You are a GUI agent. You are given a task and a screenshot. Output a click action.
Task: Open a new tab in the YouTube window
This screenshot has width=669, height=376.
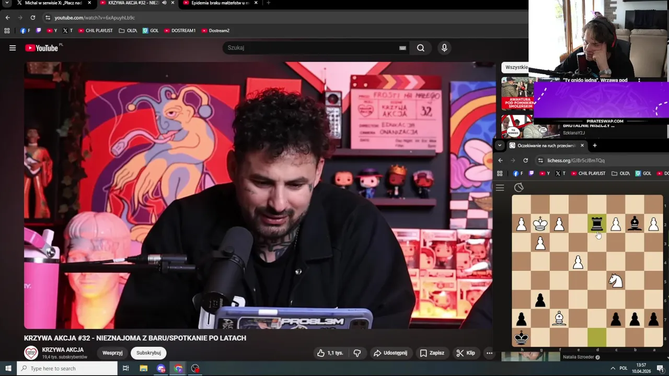click(x=268, y=3)
